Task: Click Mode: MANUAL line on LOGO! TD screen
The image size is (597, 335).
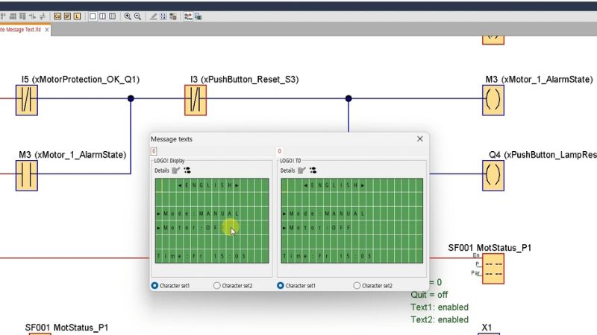Action: coord(324,214)
